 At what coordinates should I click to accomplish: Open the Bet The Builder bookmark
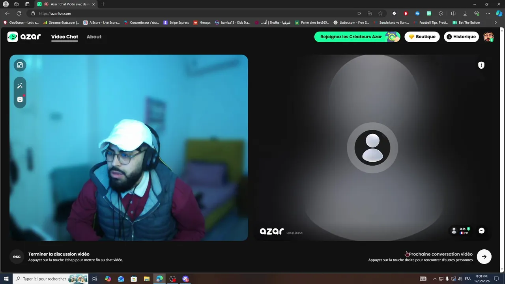tap(466, 22)
